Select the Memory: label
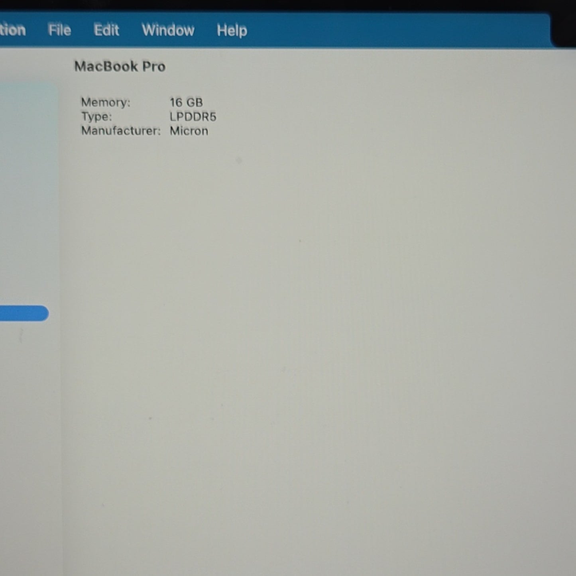Viewport: 576px width, 576px height. [106, 102]
